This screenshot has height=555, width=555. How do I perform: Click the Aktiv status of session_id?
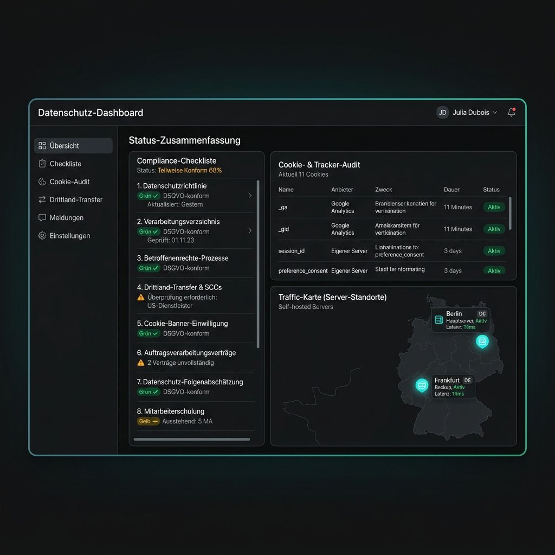point(494,250)
